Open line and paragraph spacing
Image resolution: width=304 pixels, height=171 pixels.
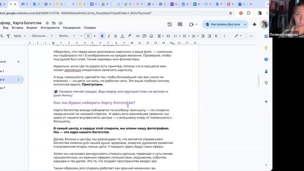pos(168,36)
